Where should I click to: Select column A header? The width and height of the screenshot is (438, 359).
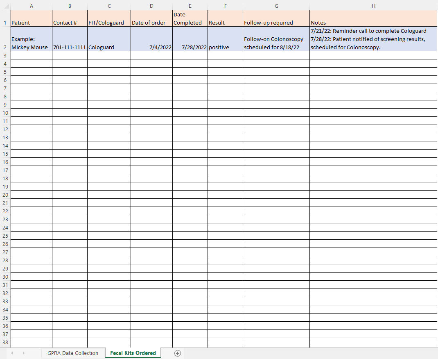coord(31,6)
